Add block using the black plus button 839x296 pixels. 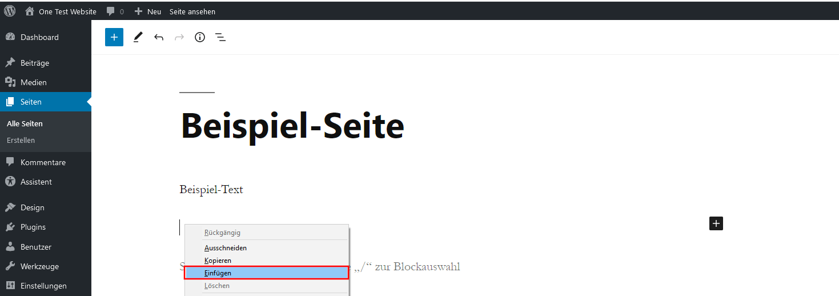716,223
